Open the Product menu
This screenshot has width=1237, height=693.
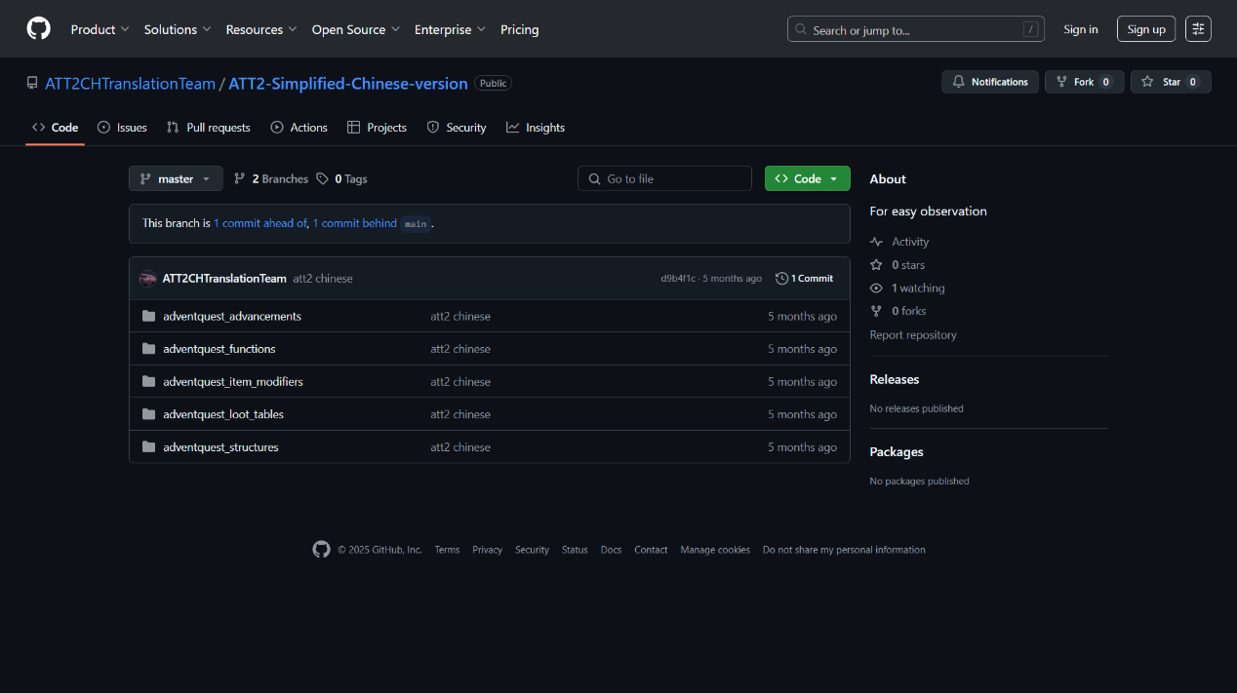[x=100, y=29]
